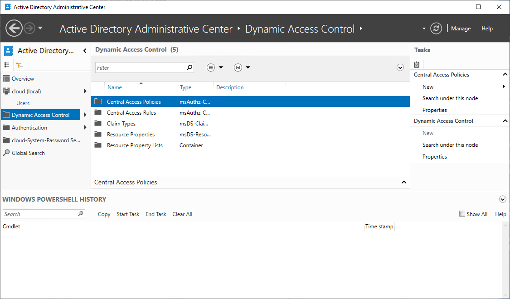Click folder icon of Resource Property Lists

coord(98,145)
